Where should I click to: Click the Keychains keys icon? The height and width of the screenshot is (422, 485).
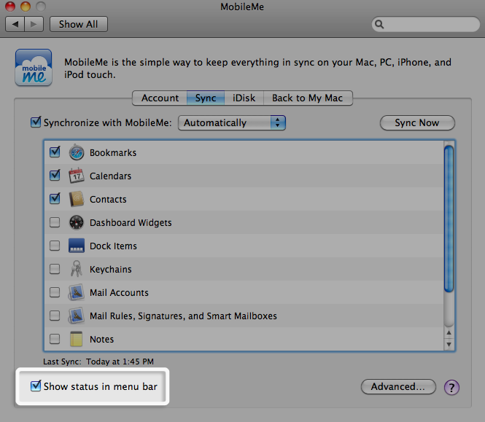pyautogui.click(x=77, y=270)
